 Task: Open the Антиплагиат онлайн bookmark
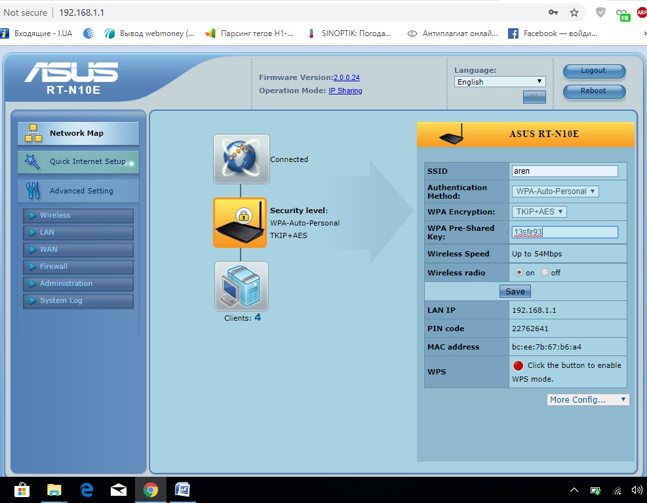[452, 33]
